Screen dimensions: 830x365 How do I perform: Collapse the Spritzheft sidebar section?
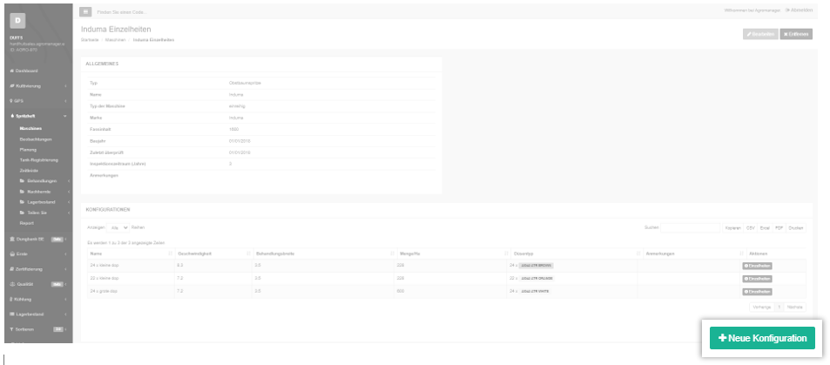[38, 116]
